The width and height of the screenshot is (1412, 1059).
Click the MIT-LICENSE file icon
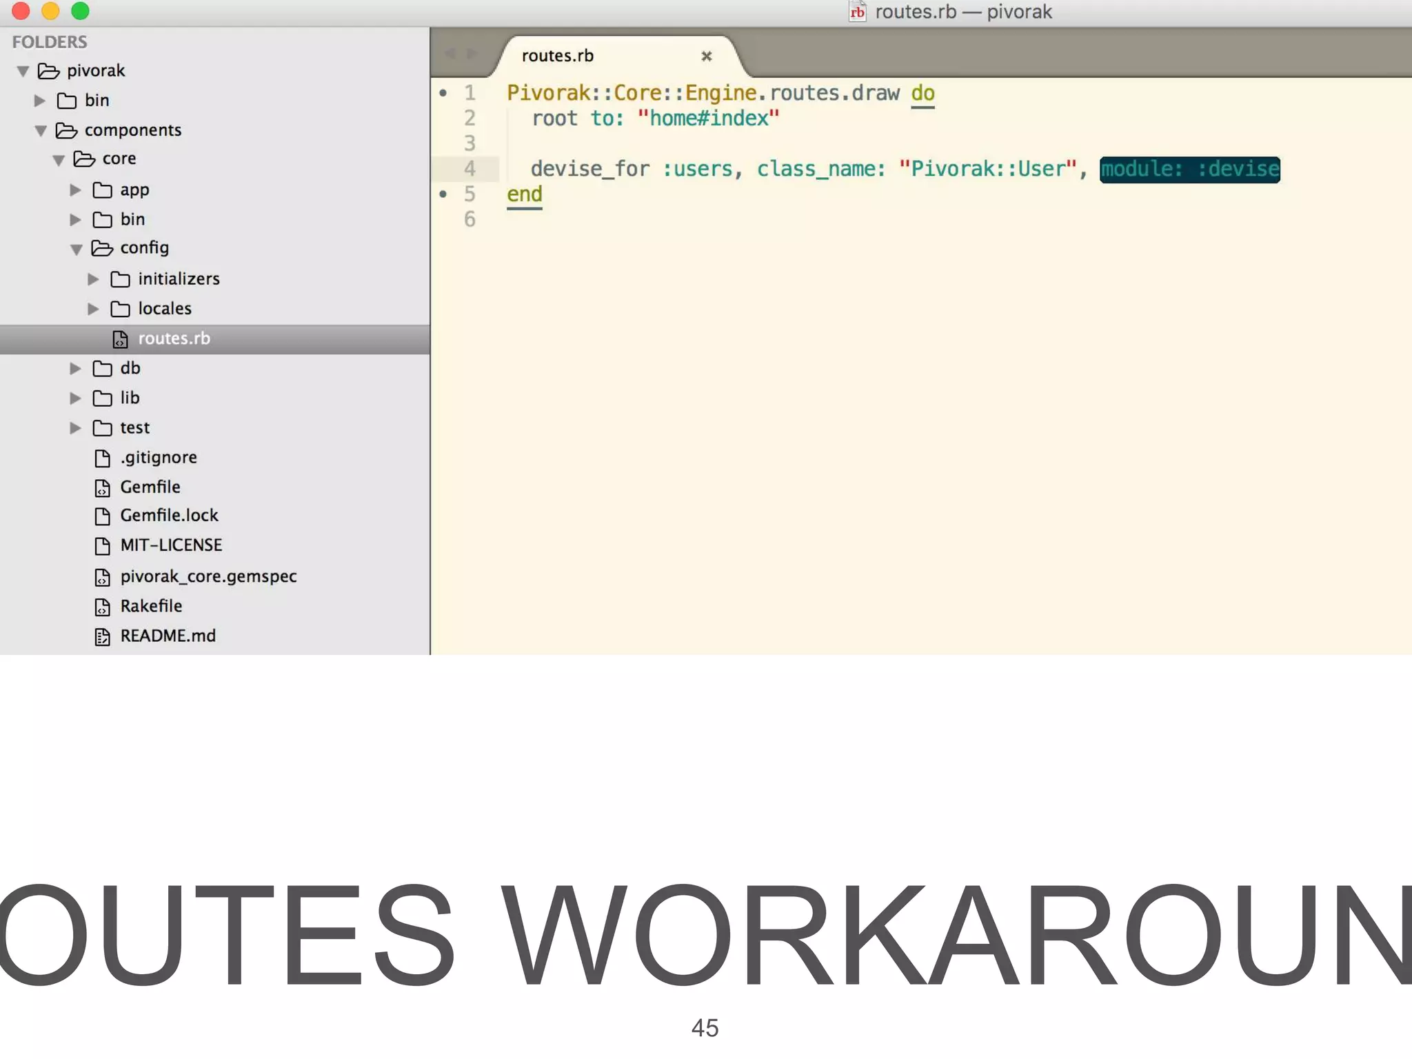coord(102,545)
